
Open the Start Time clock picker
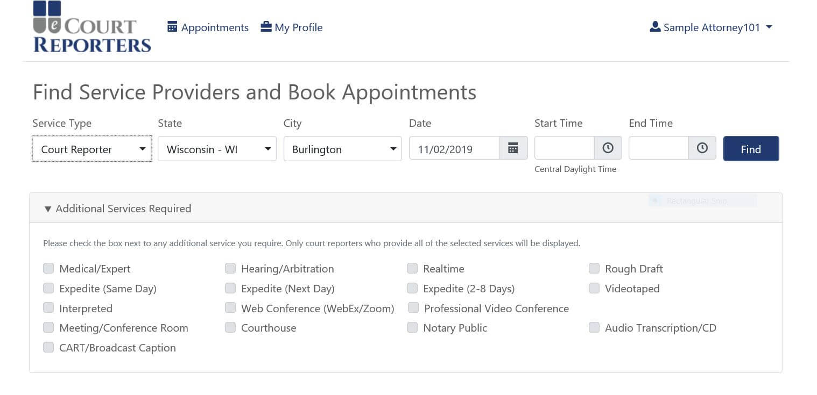click(608, 148)
